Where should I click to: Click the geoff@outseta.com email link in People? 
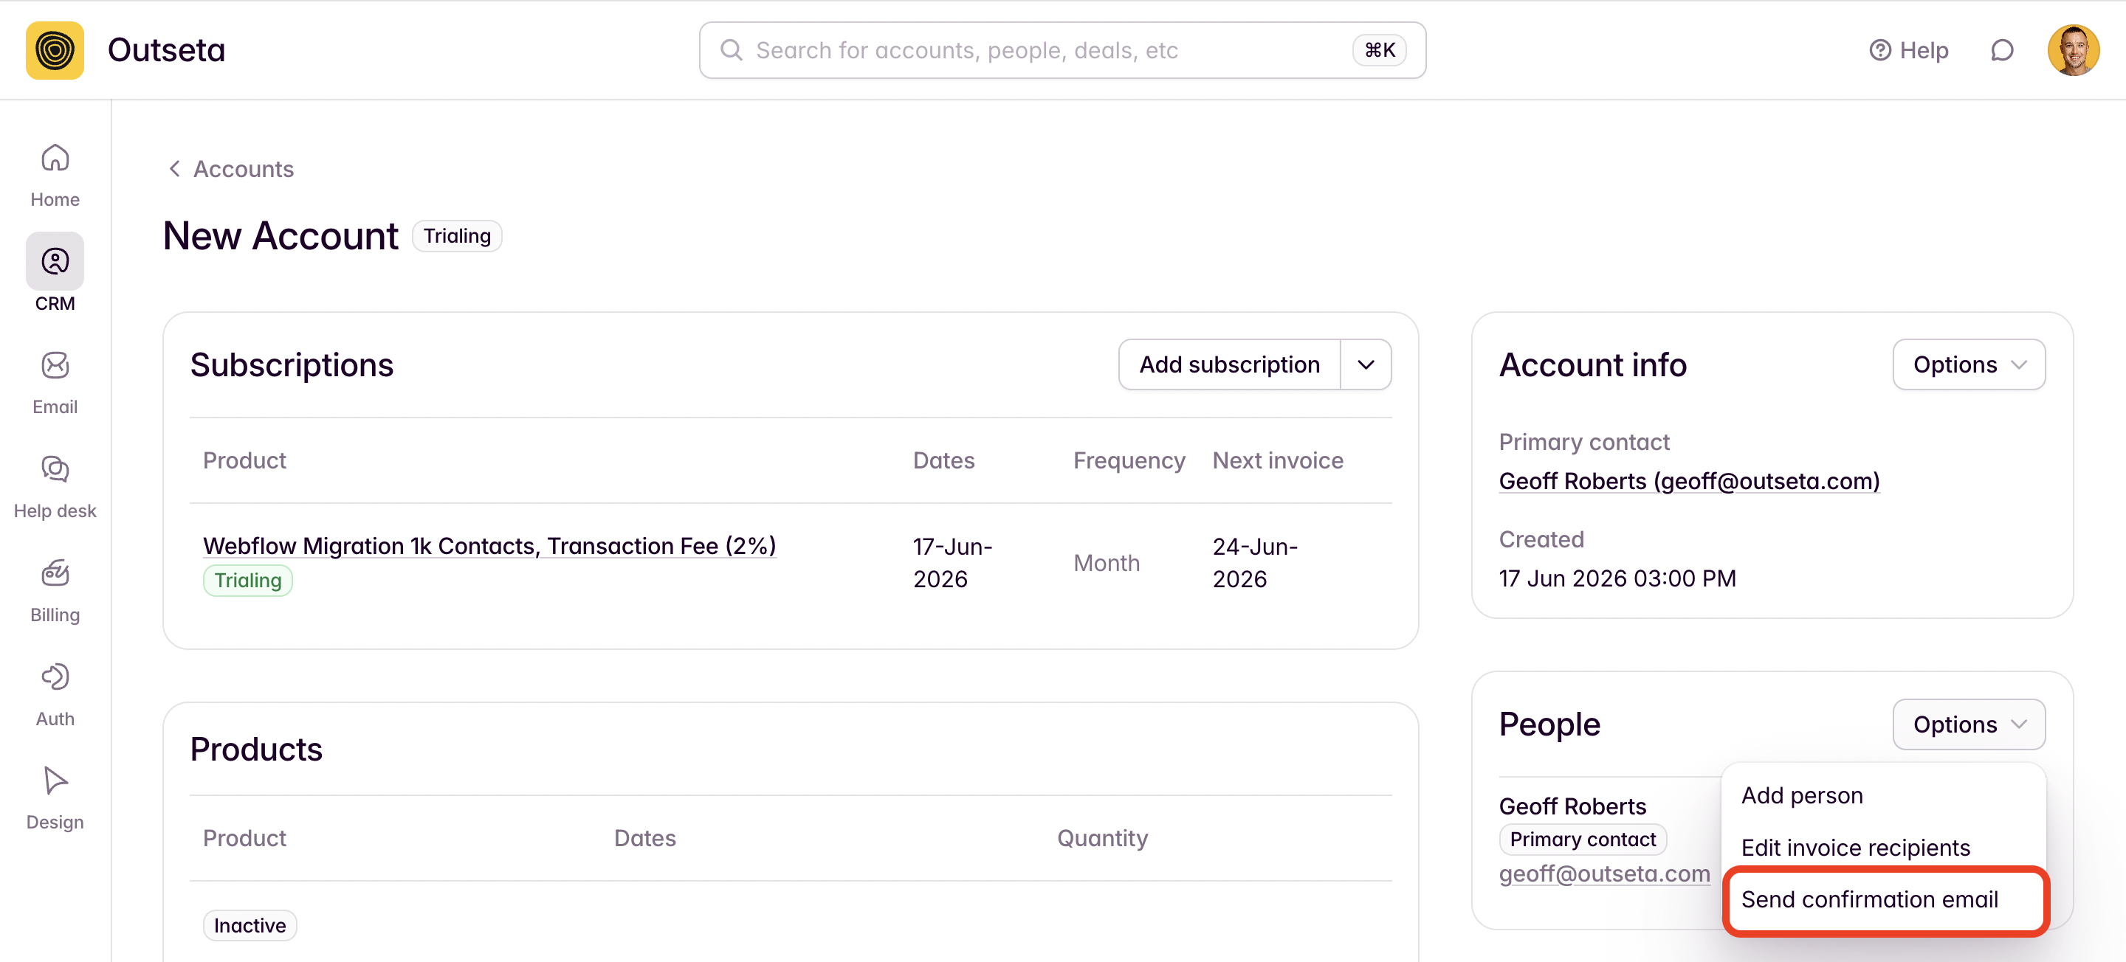[1604, 873]
